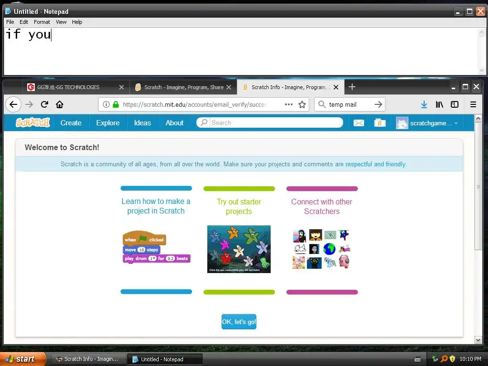This screenshot has width=488, height=366.
Task: Select Scratch Info taskbar button
Action: [88, 359]
